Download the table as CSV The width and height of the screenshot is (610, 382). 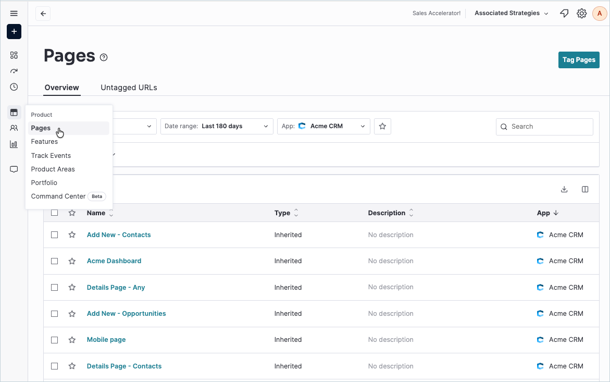(x=564, y=190)
